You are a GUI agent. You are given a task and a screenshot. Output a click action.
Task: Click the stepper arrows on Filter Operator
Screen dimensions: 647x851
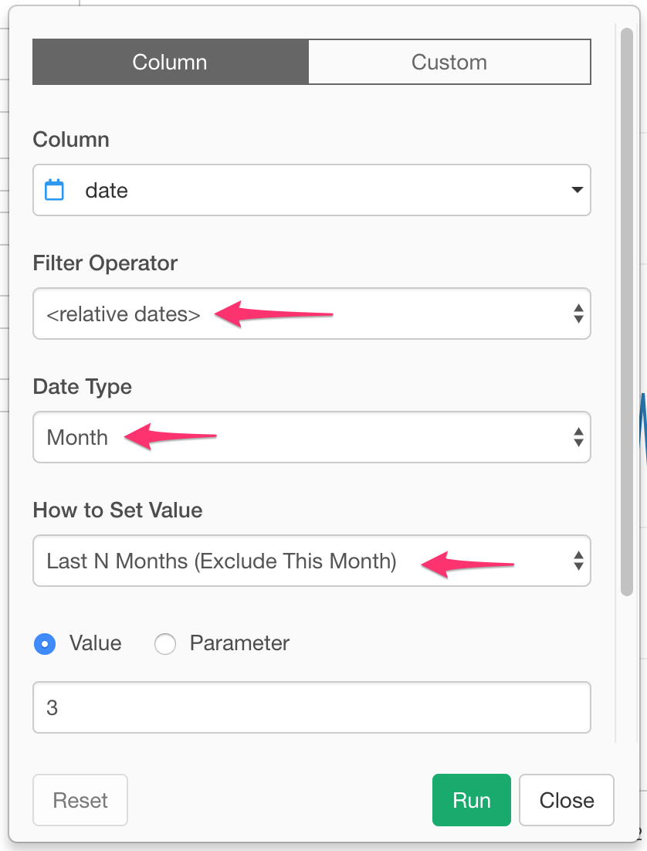click(x=579, y=314)
